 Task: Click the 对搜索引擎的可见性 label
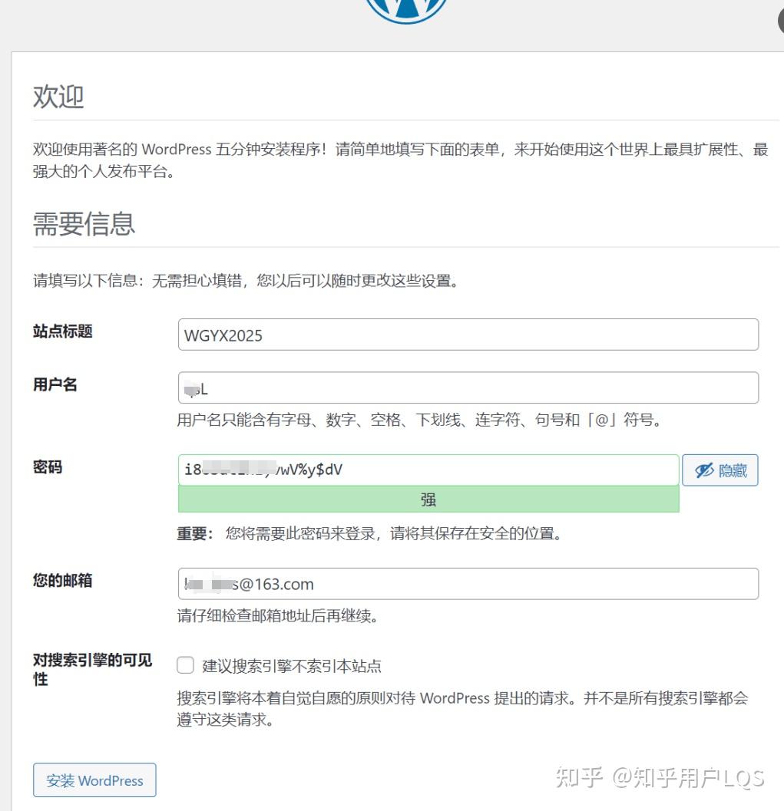[93, 669]
